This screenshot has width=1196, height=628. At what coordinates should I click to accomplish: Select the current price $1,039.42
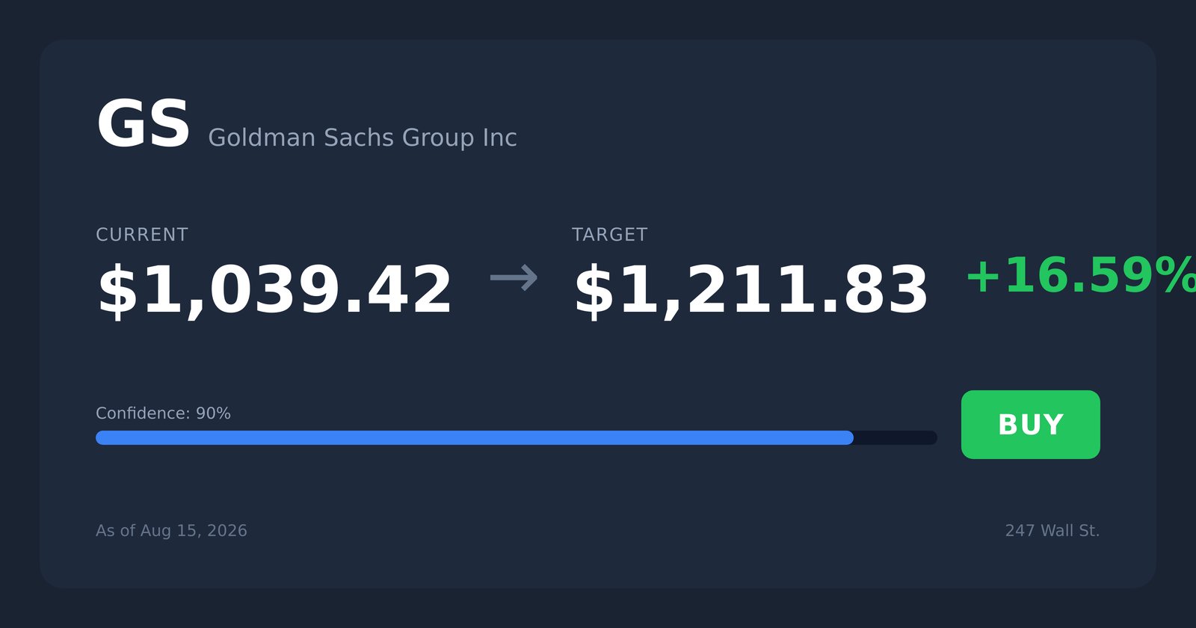(x=274, y=290)
